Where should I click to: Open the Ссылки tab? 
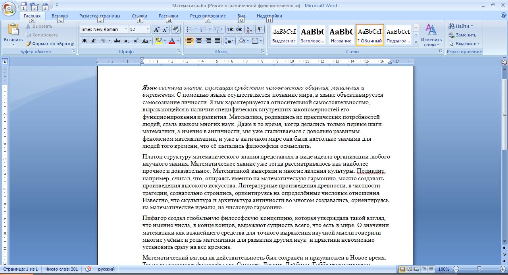[x=140, y=16]
